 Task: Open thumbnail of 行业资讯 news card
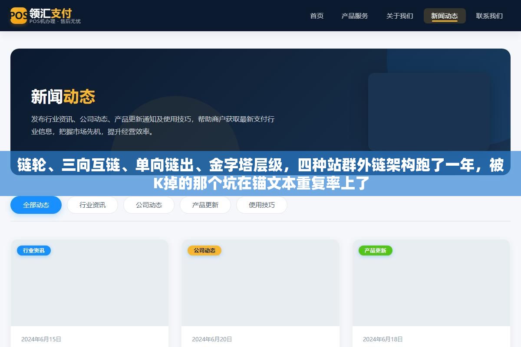click(89, 283)
